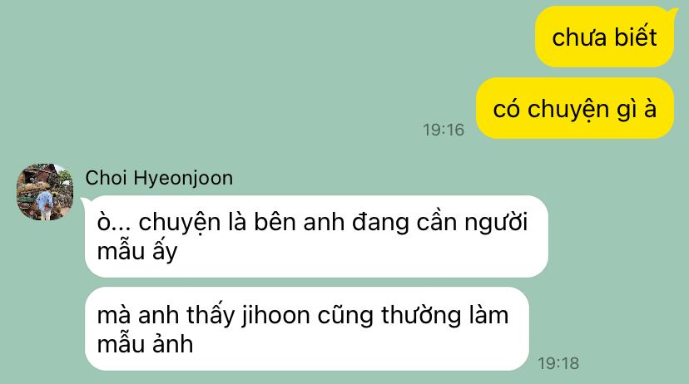The image size is (689, 384).
Task: Click the 19:16 timestamp
Action: coord(444,130)
